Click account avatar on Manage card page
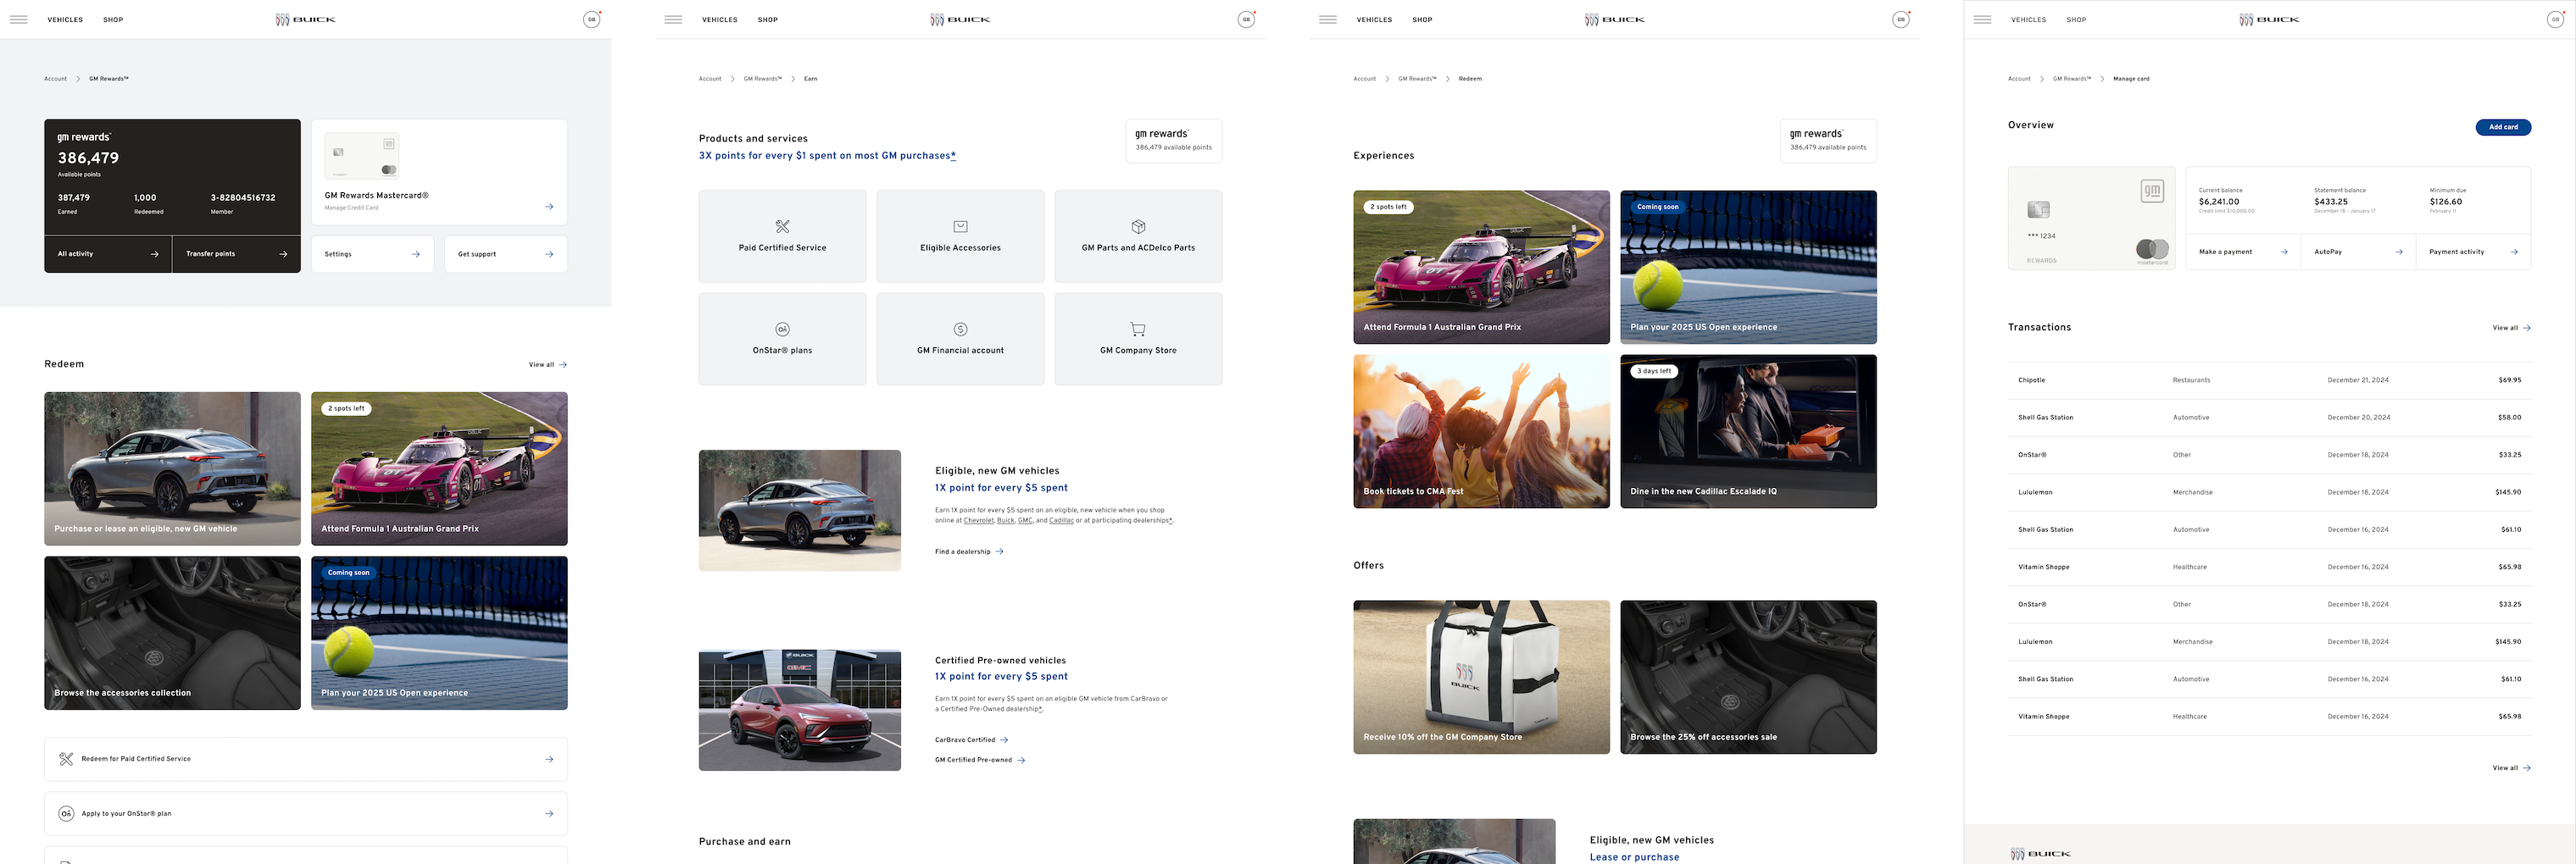The width and height of the screenshot is (2576, 864). [2555, 19]
